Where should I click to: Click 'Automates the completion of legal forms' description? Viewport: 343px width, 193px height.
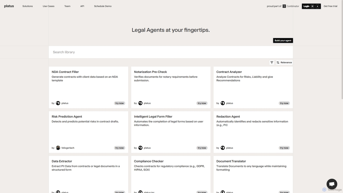pos(169,123)
